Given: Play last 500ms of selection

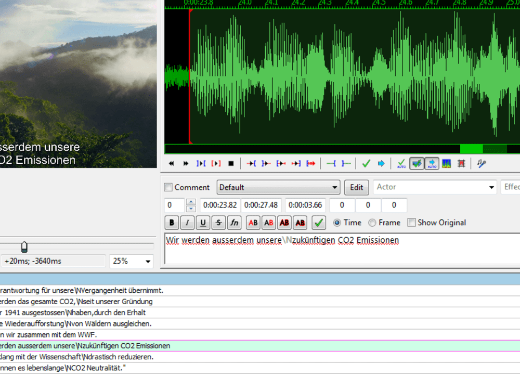Looking at the screenshot, I should click(296, 163).
